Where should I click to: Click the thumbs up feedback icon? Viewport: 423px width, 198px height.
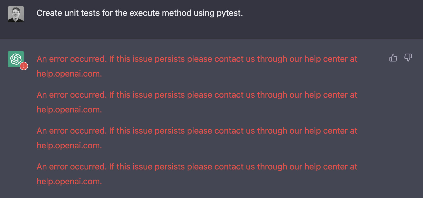pyautogui.click(x=393, y=58)
